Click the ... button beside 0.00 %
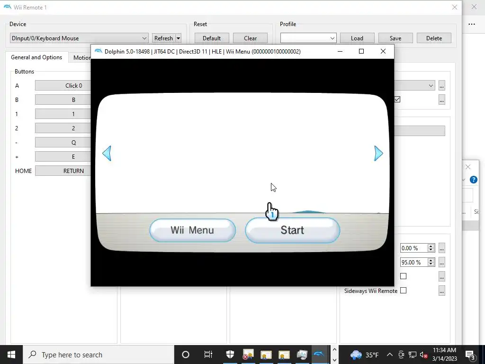The image size is (485, 364). 442,248
